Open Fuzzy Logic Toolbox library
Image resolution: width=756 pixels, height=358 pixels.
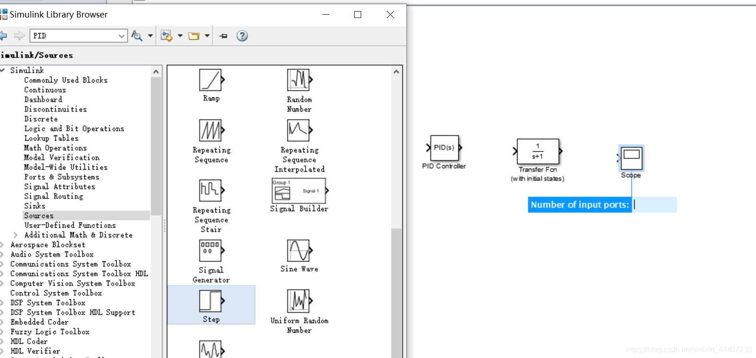pos(50,332)
